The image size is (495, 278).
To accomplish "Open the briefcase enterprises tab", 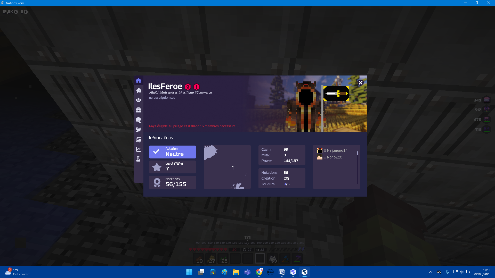I will [x=139, y=110].
